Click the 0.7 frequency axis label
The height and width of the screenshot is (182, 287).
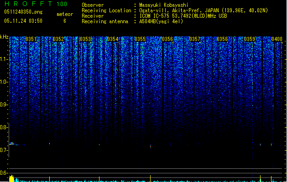pos(4,150)
